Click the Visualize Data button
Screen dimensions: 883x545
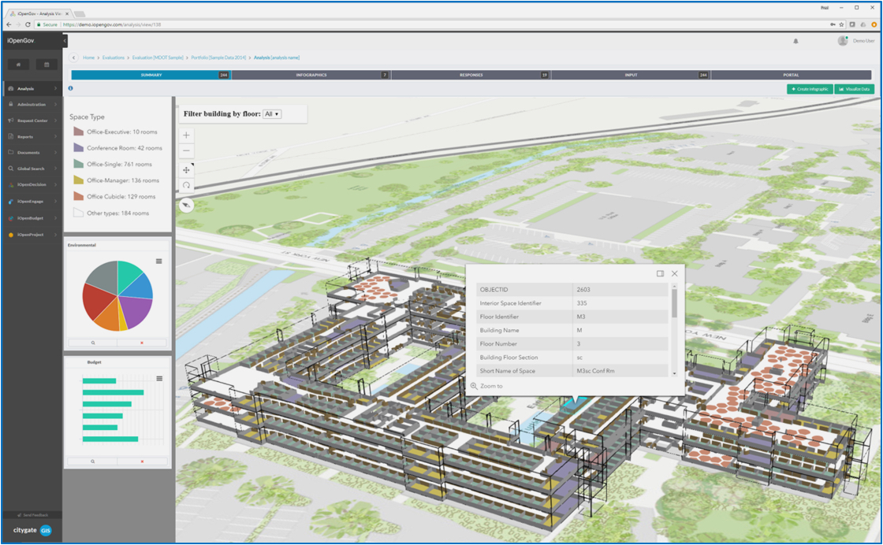click(x=855, y=89)
